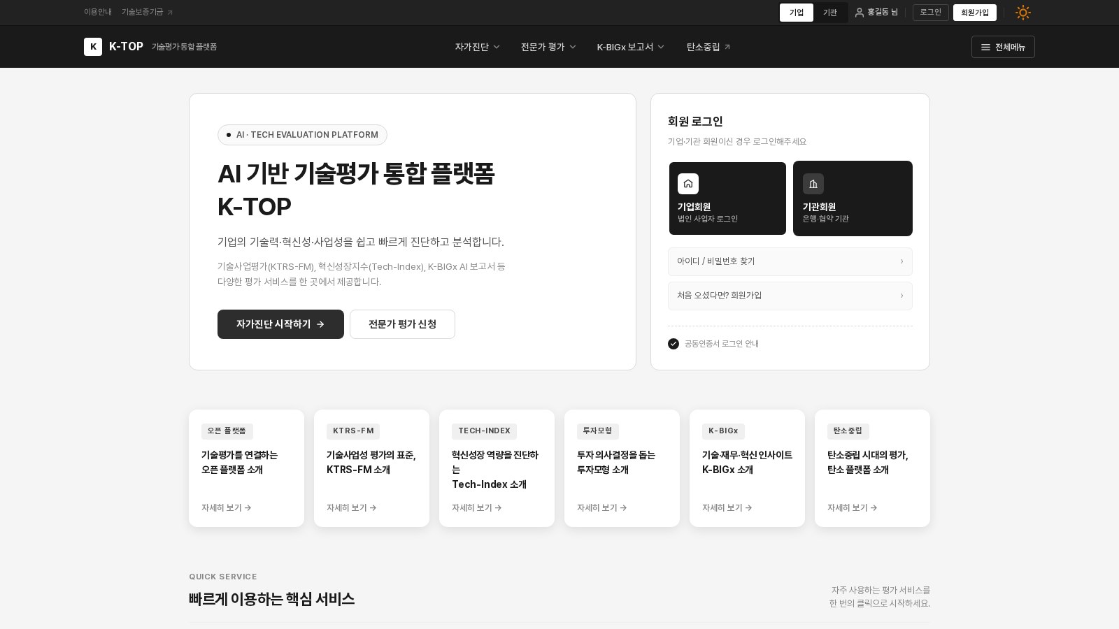This screenshot has width=1119, height=629.
Task: Select the 기업회원 login card
Action: tap(727, 198)
